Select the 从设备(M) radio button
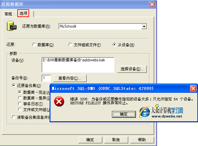 [x=114, y=45]
